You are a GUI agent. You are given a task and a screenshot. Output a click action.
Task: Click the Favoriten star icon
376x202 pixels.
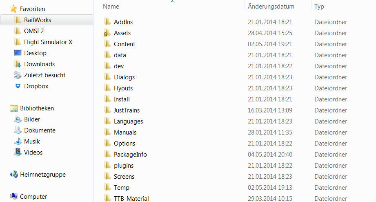pyautogui.click(x=13, y=9)
